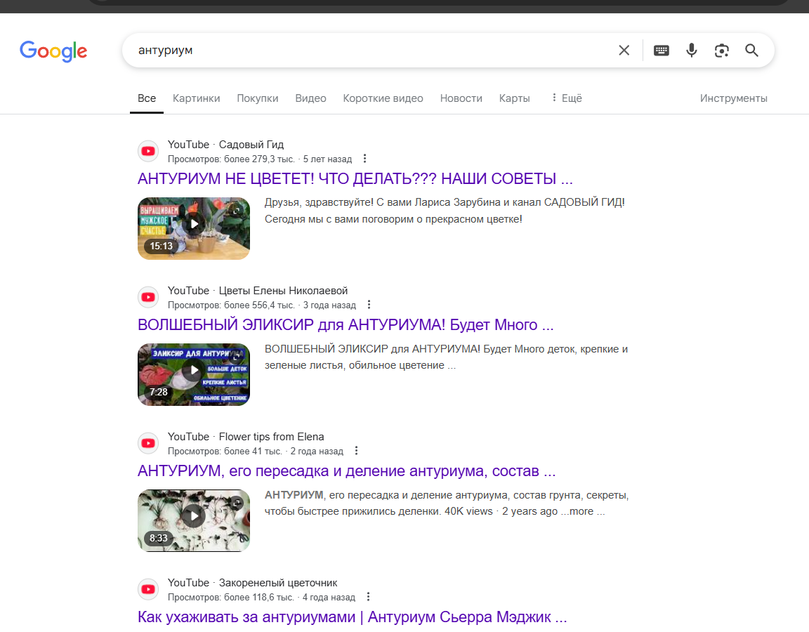Click snippet about Много деток, крепкие и зеленые листья

pos(447,357)
